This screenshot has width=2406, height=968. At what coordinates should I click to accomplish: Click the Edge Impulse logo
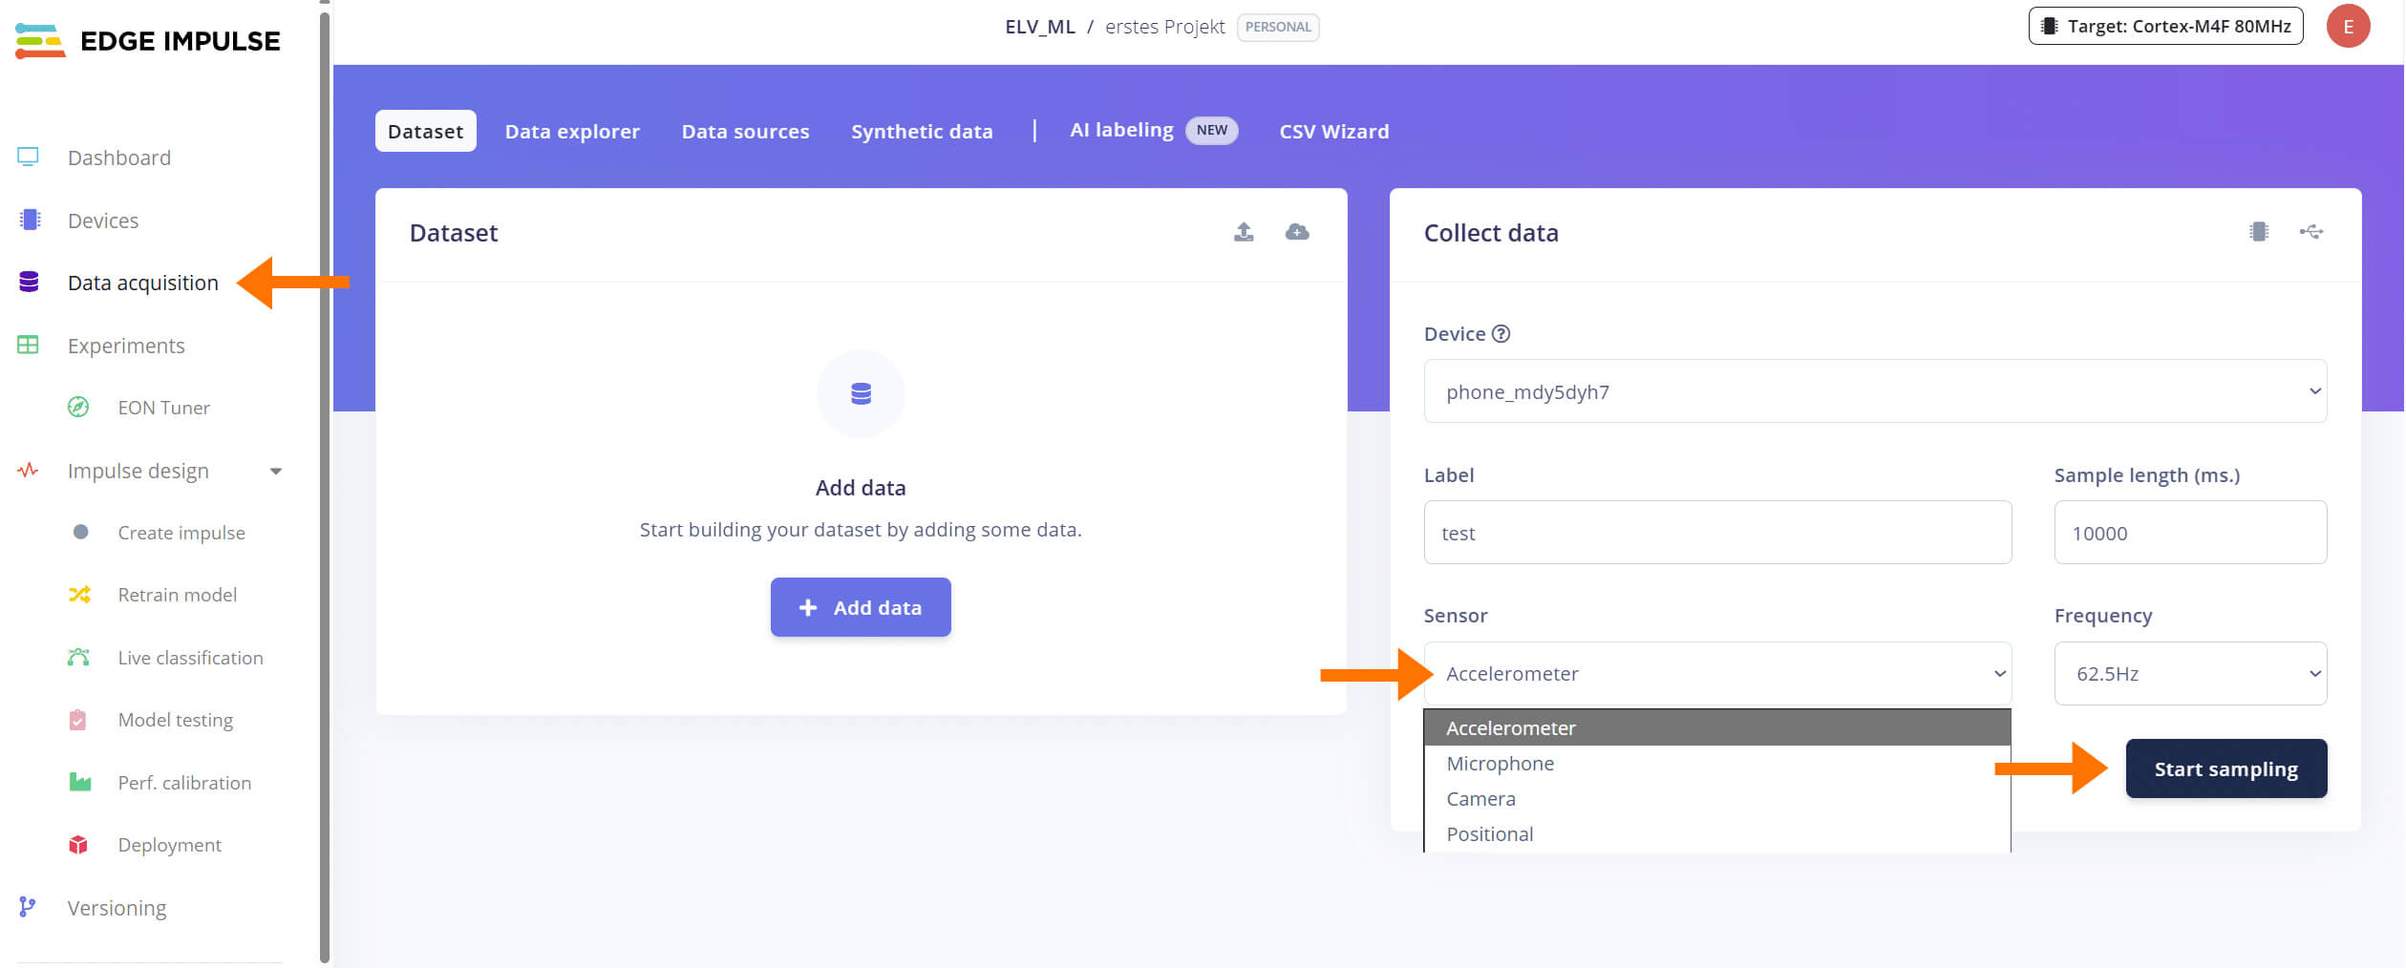pos(148,41)
